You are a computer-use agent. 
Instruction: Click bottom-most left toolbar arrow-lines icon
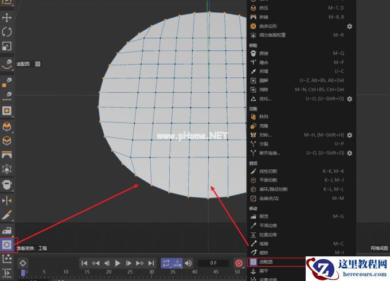[x=7, y=273]
